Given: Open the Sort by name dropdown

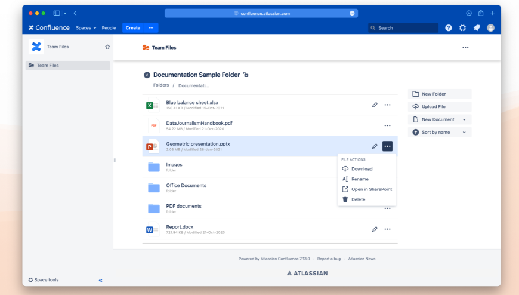Looking at the screenshot, I should [x=440, y=132].
